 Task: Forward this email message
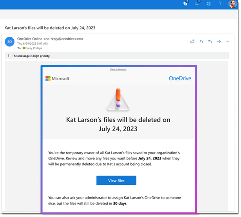tap(219, 41)
